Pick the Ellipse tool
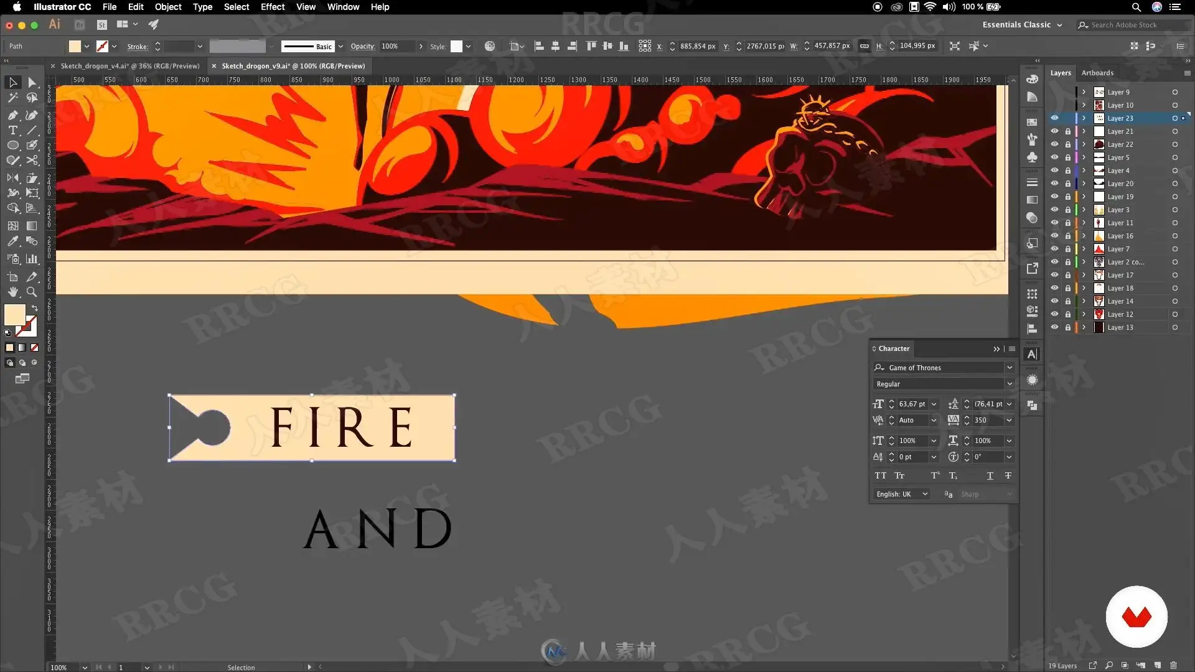Image resolution: width=1195 pixels, height=672 pixels. (12, 146)
